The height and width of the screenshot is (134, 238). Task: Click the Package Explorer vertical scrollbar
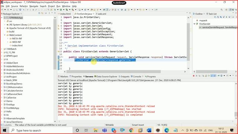55,44
